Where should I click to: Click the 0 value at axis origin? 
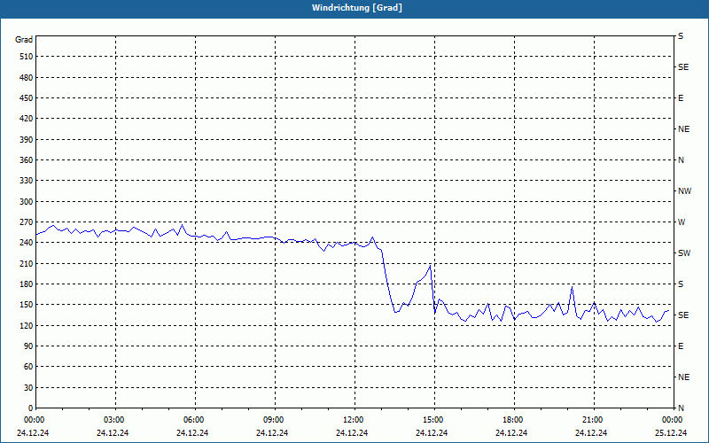tap(31, 408)
